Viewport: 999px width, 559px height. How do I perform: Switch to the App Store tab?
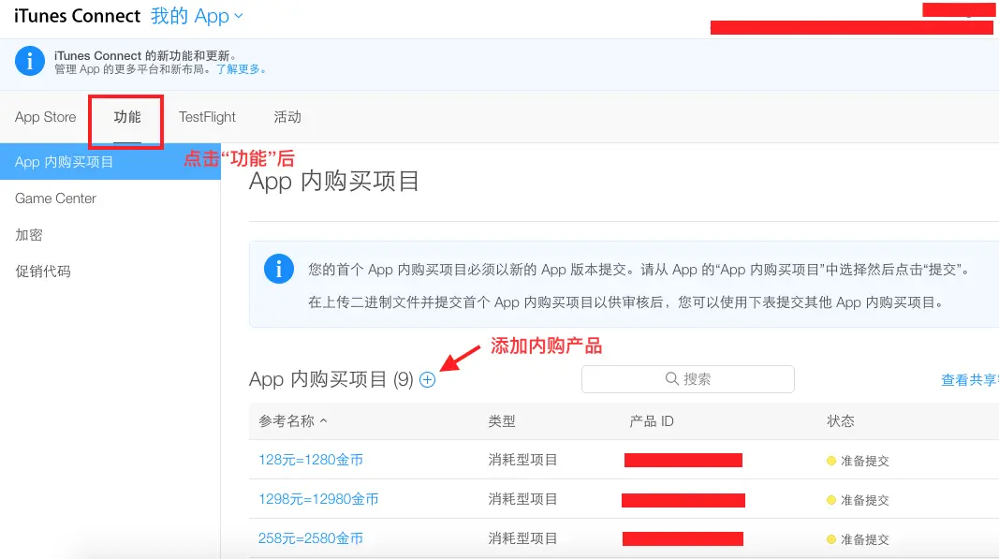click(x=45, y=117)
